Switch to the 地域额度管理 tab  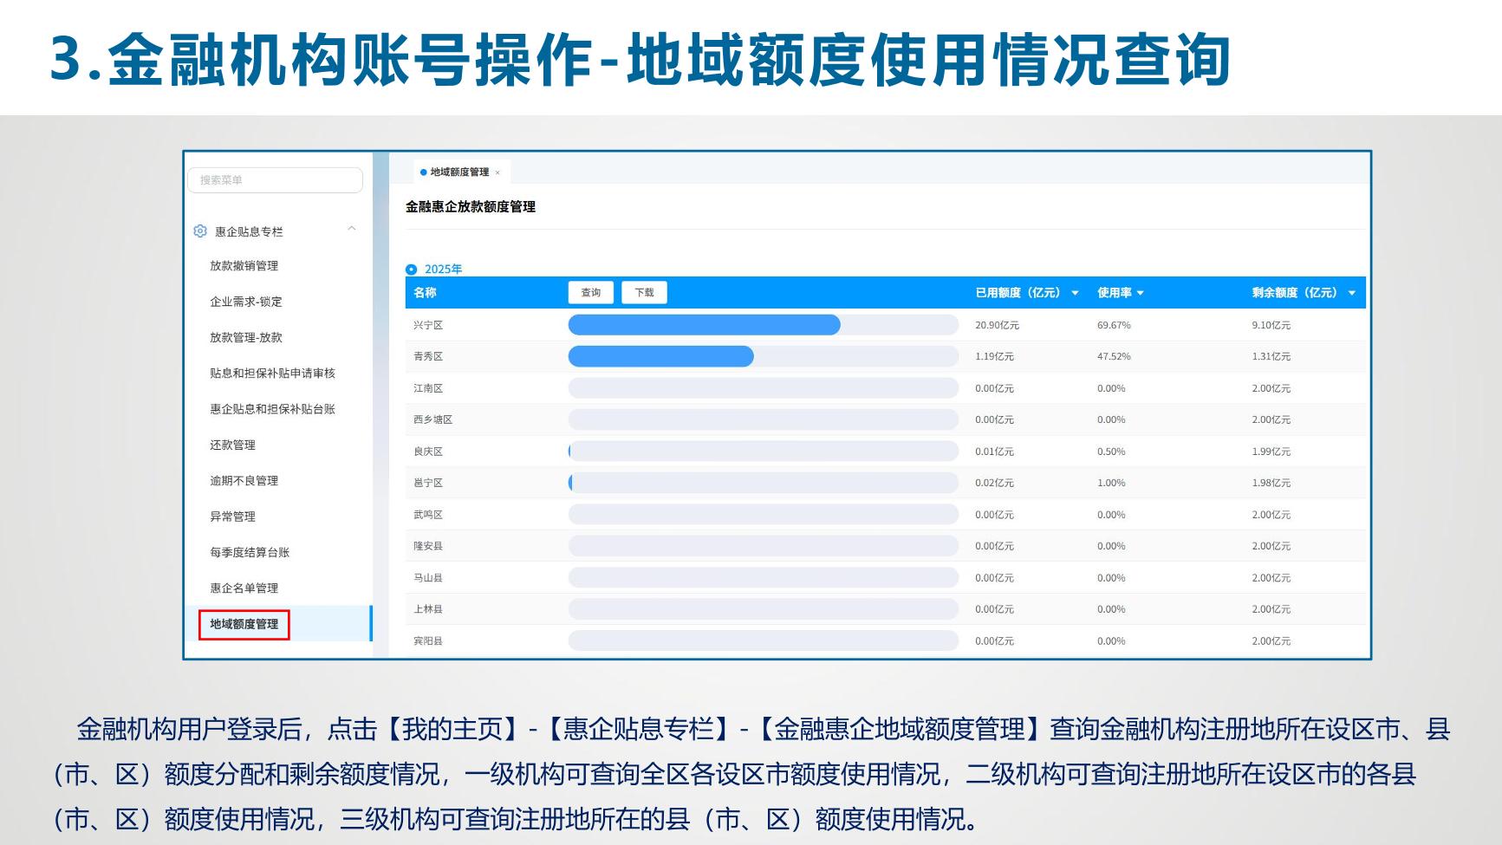click(458, 172)
